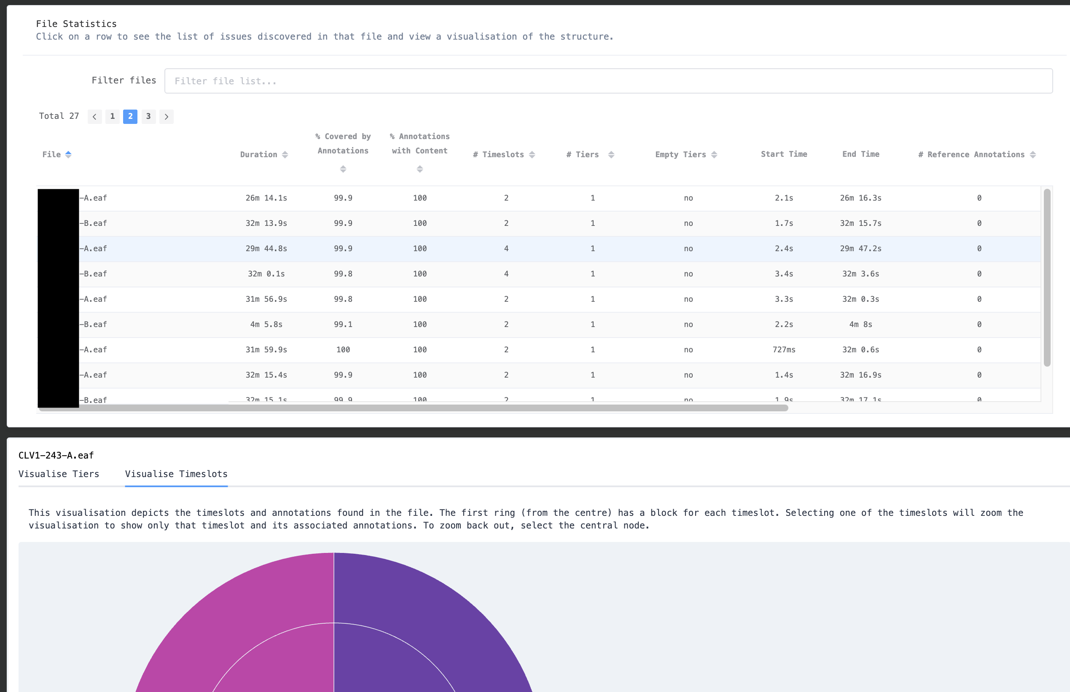1070x692 pixels.
Task: Click the CLV1-243-A.eaf file title
Action: click(x=56, y=456)
